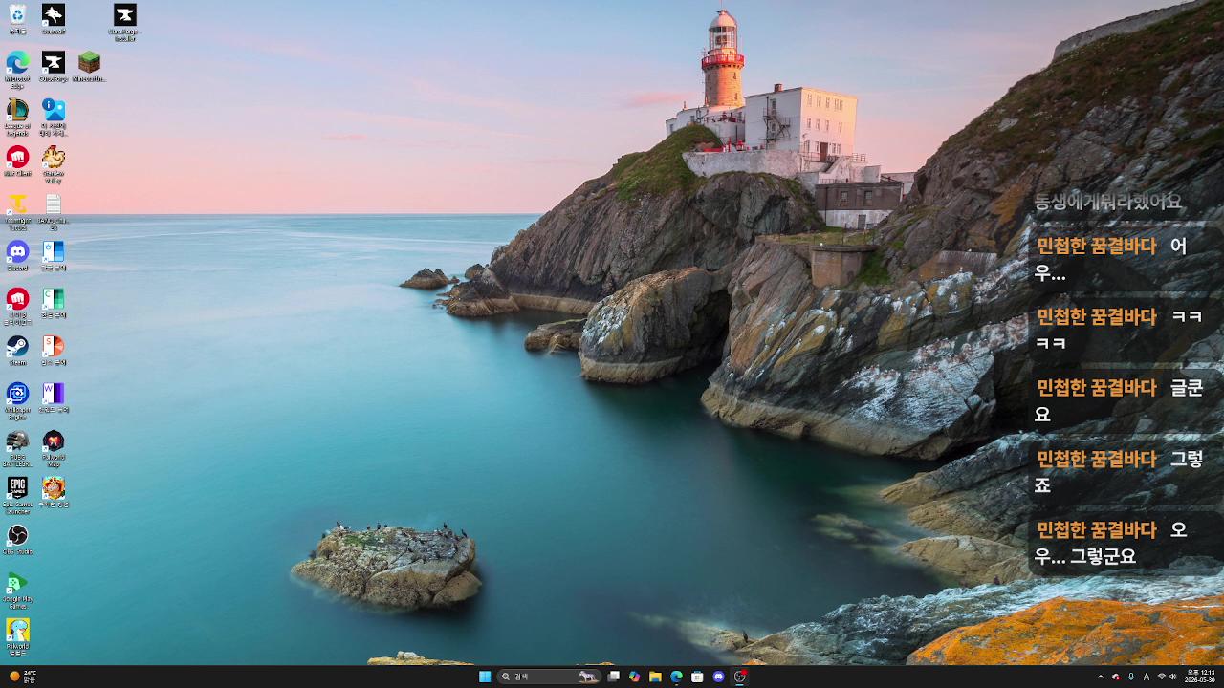Screen dimensions: 1224x688
Task: Select the Epic Games Launcher desktop shortcut
Action: pos(17,495)
